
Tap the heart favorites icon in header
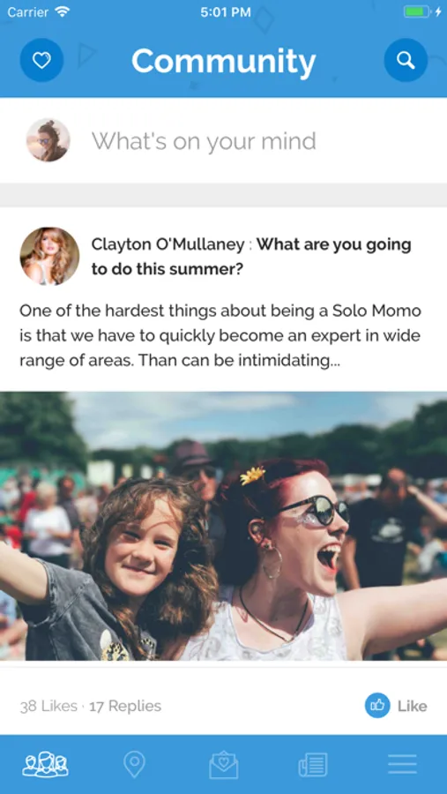click(41, 60)
